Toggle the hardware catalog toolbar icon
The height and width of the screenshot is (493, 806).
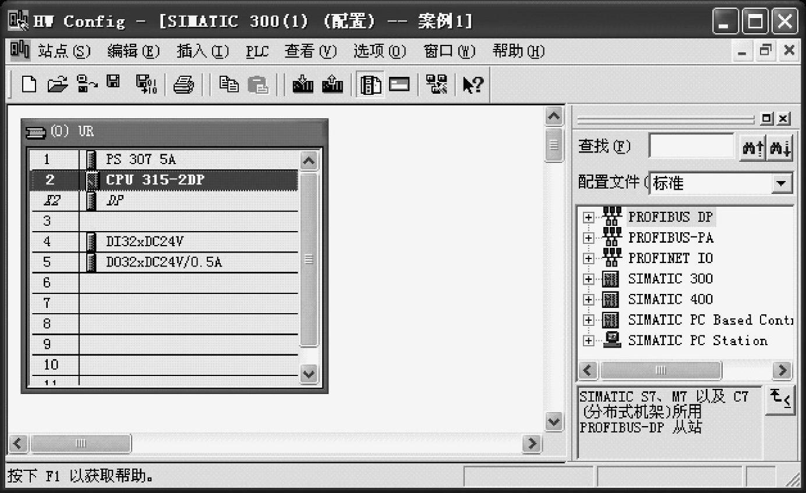pos(370,85)
